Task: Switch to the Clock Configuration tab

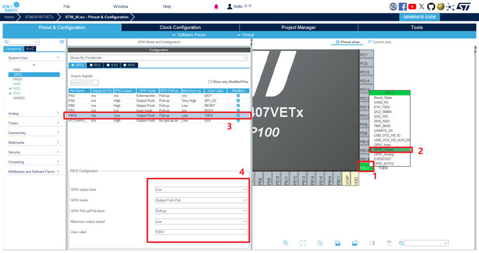Action: [180, 27]
